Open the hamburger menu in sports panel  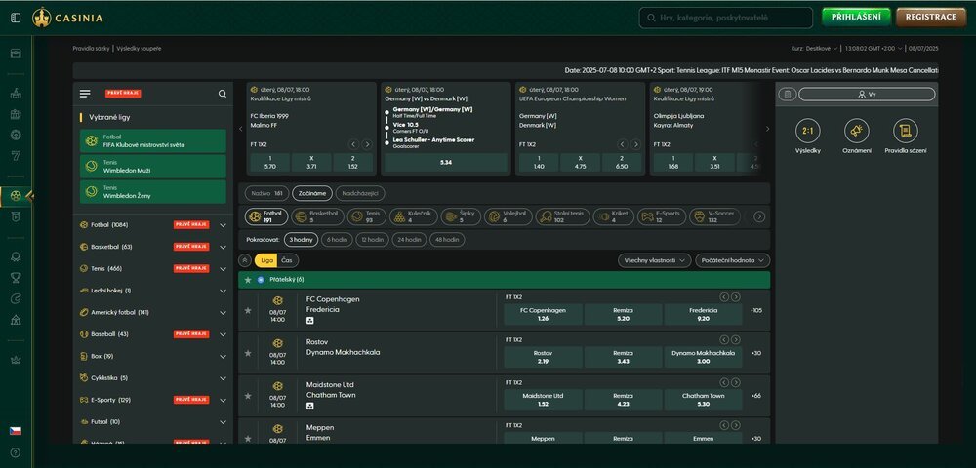[85, 94]
